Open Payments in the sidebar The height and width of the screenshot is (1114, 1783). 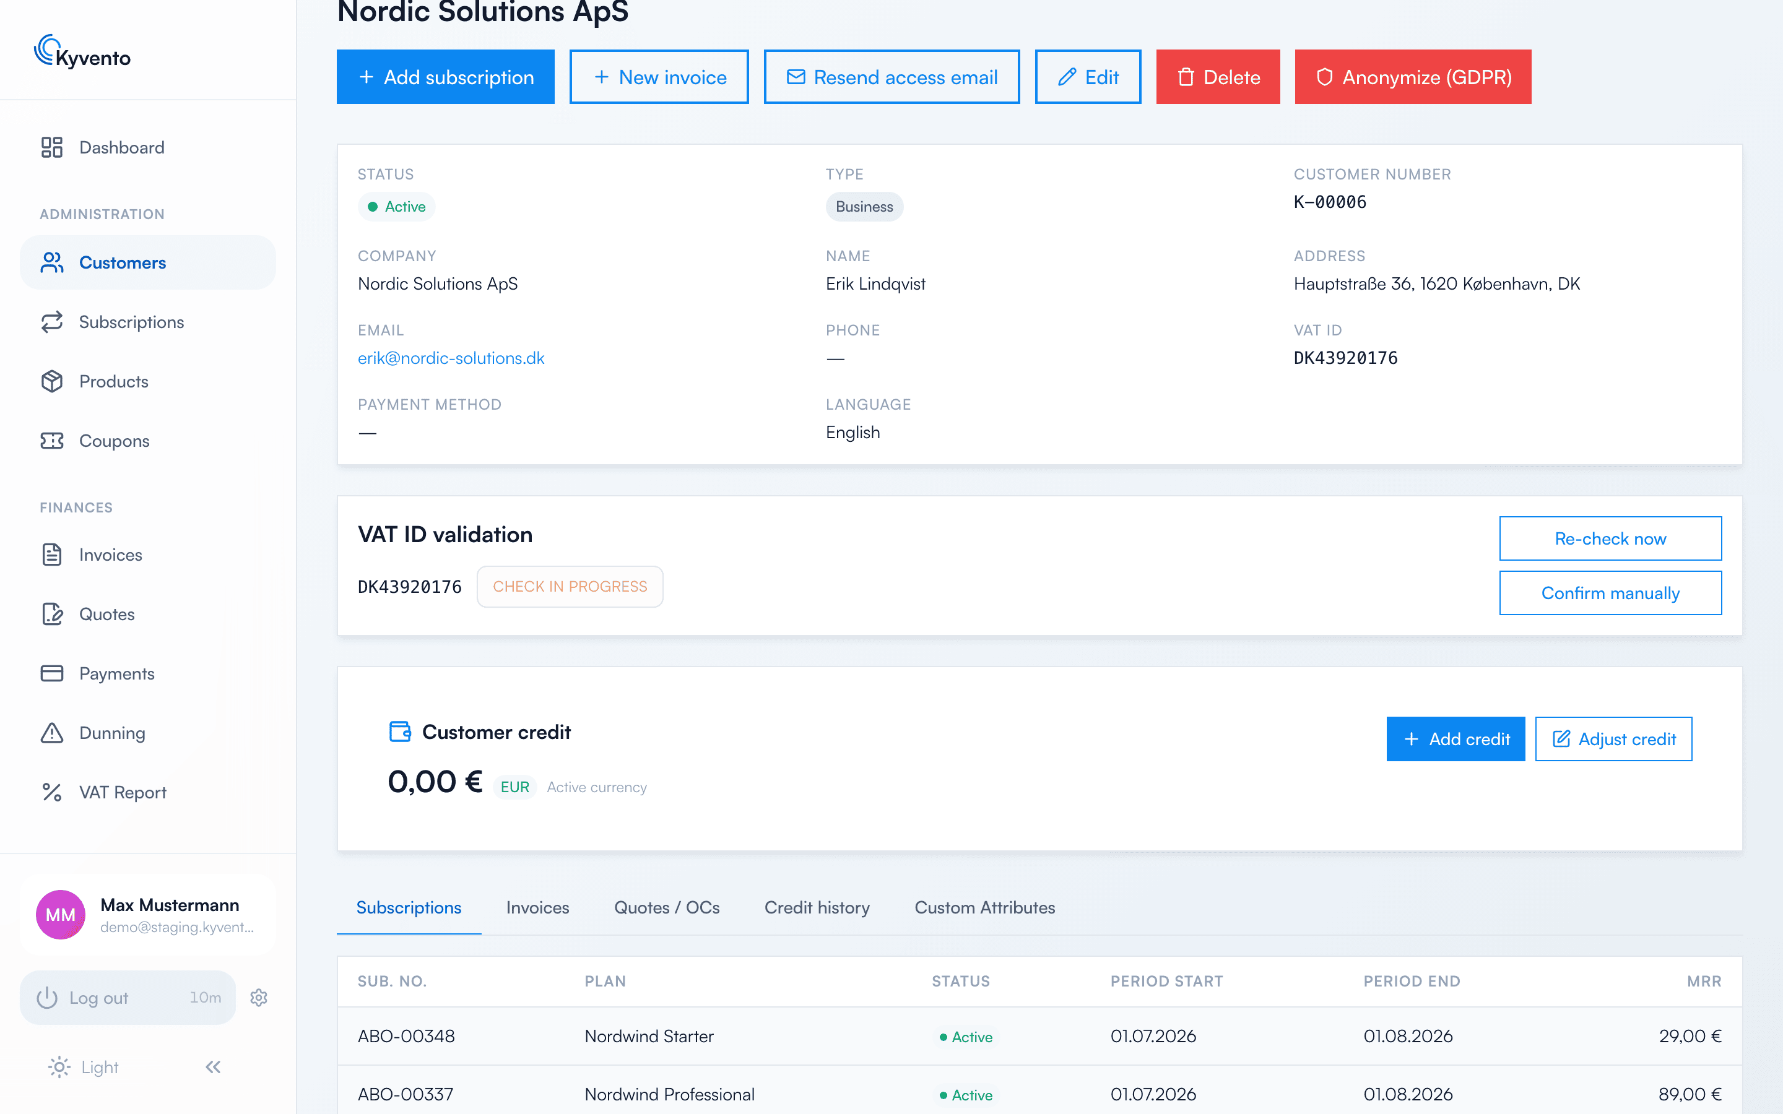(147, 673)
